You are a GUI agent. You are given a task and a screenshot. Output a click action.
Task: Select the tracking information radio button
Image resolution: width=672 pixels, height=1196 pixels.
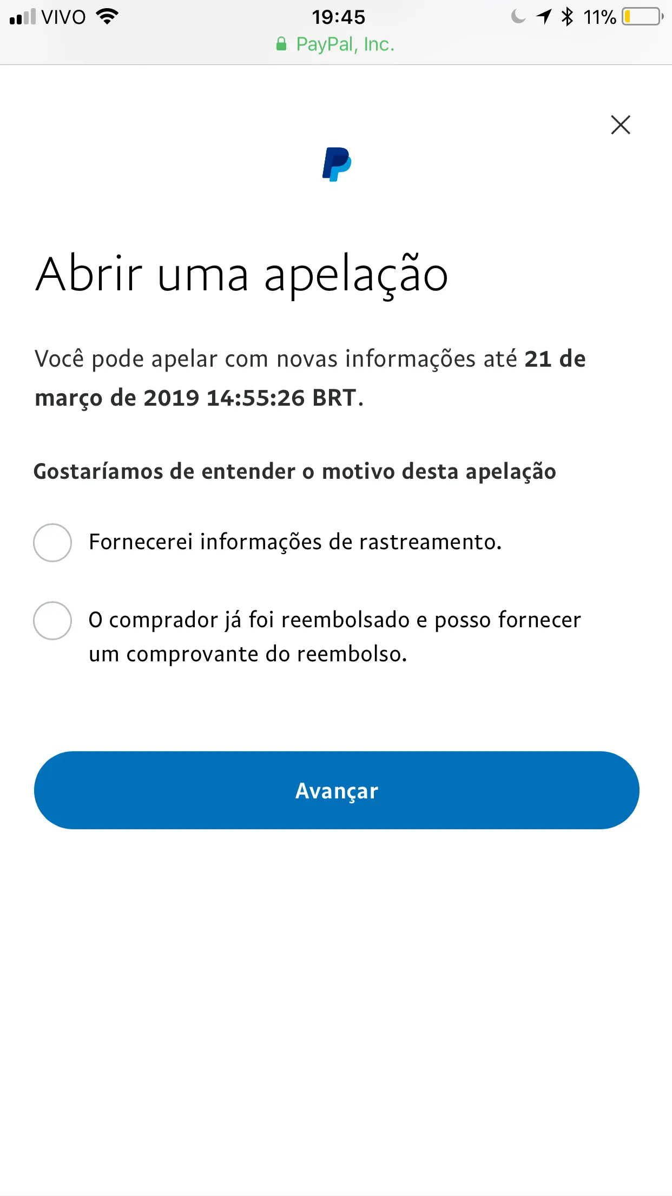52,542
